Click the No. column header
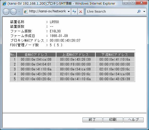Image resolution: width=149 pixels, height=130 pixels. pos(13,55)
